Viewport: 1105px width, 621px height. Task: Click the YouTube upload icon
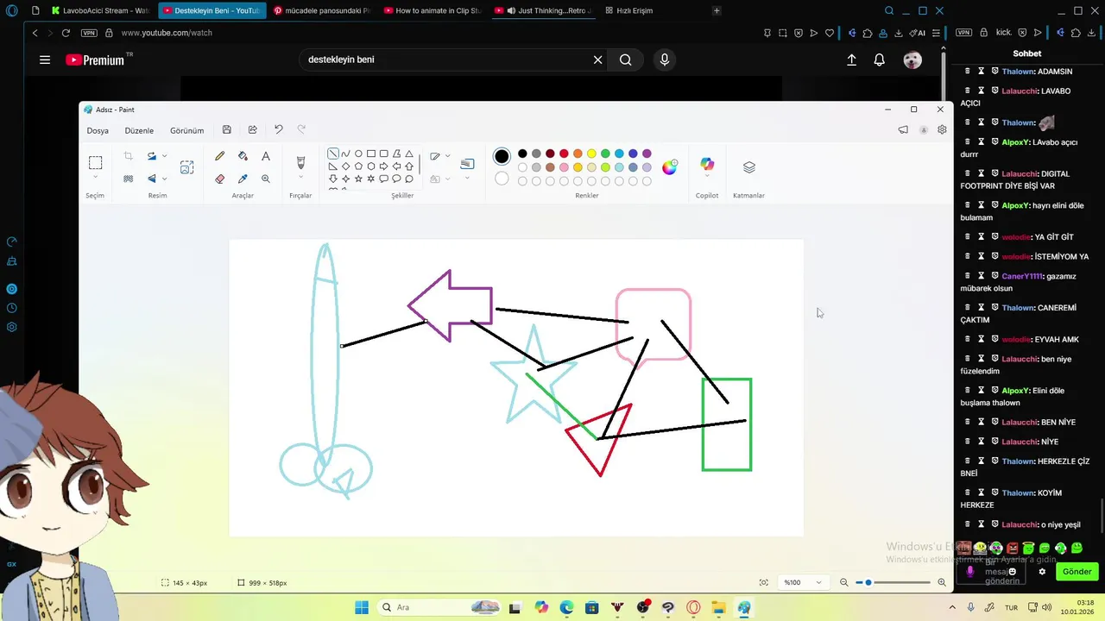pyautogui.click(x=851, y=60)
